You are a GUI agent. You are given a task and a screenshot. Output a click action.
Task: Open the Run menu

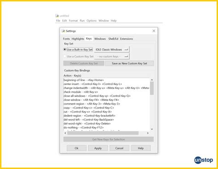82,21
